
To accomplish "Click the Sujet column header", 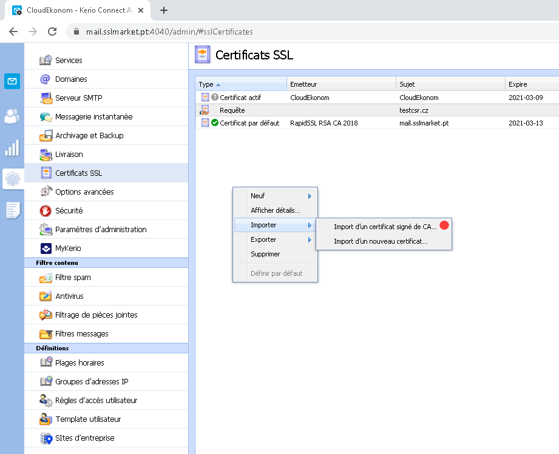I will click(450, 84).
